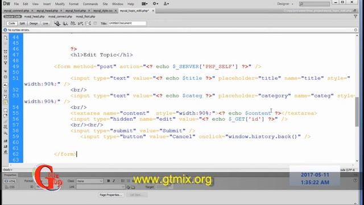
Task: Click the apply comment icon
Action: [x=6, y=110]
